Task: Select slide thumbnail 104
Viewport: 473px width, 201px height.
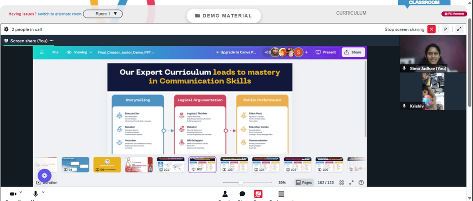Action: [266, 165]
